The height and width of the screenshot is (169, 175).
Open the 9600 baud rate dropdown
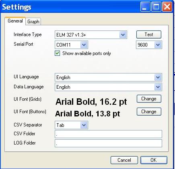point(149,45)
